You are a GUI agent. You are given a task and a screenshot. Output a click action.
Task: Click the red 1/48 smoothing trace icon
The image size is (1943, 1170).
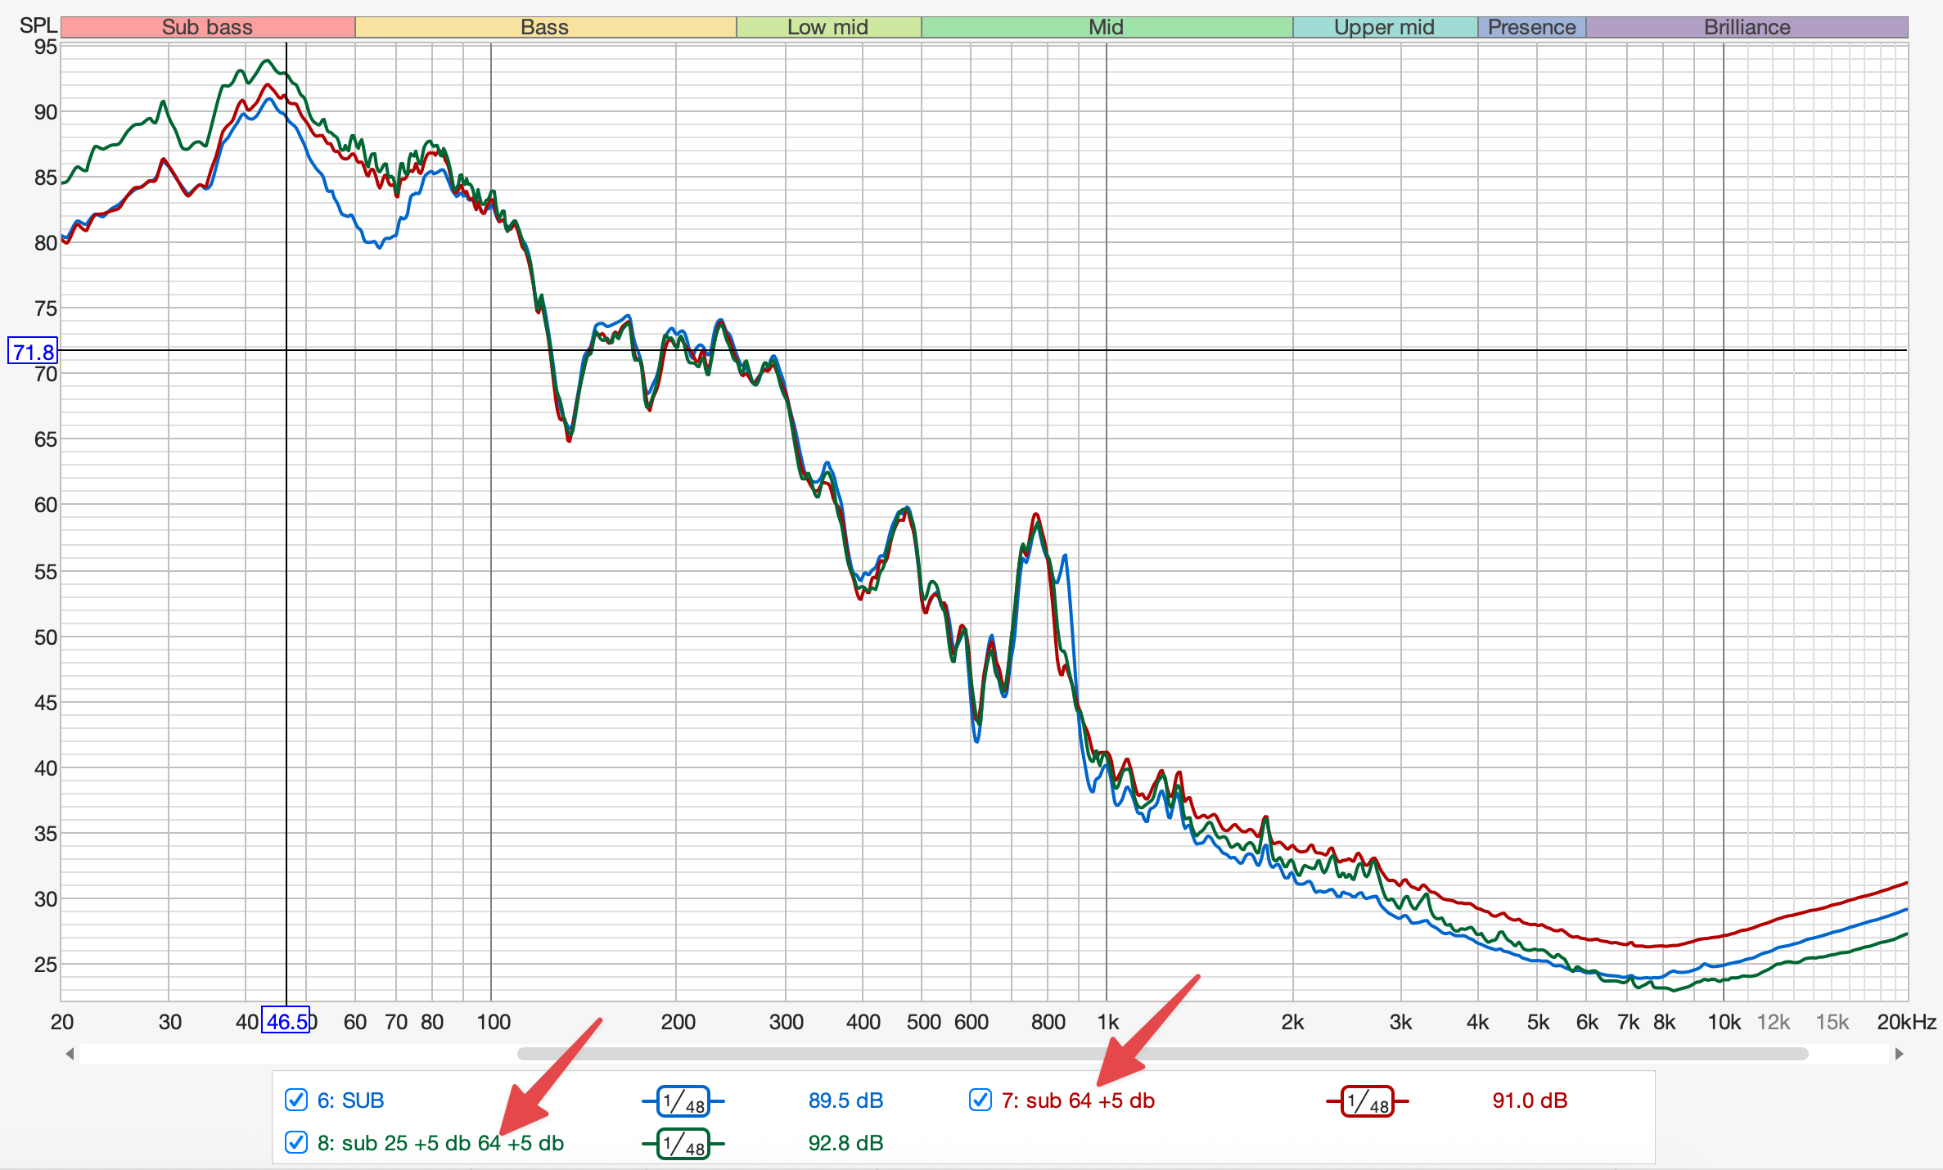(1367, 1101)
